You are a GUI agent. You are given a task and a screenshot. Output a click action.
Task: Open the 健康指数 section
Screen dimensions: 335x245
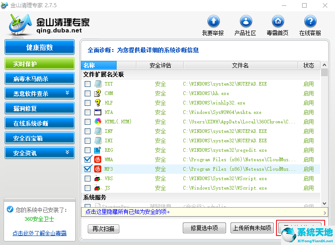40,47
